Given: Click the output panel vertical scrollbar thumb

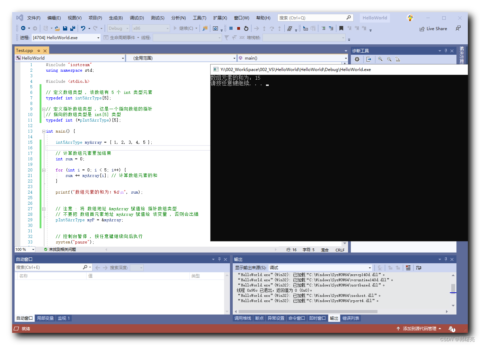Looking at the screenshot, I should [453, 288].
